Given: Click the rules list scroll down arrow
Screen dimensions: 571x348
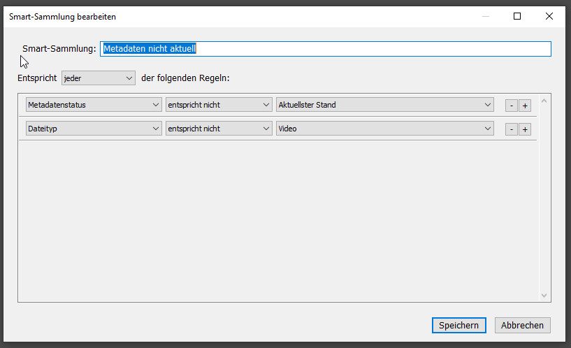Looking at the screenshot, I should [x=544, y=296].
